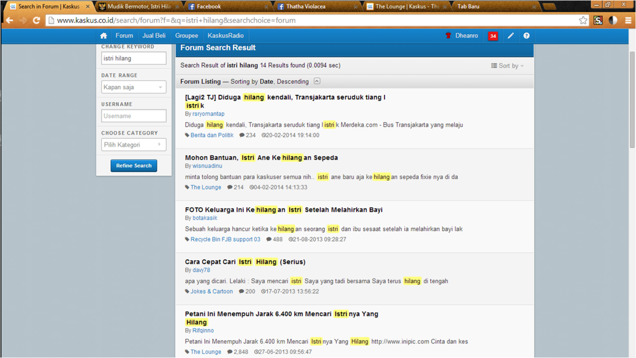Open thread Cara Cepat Cari Istri Hilang

245,262
